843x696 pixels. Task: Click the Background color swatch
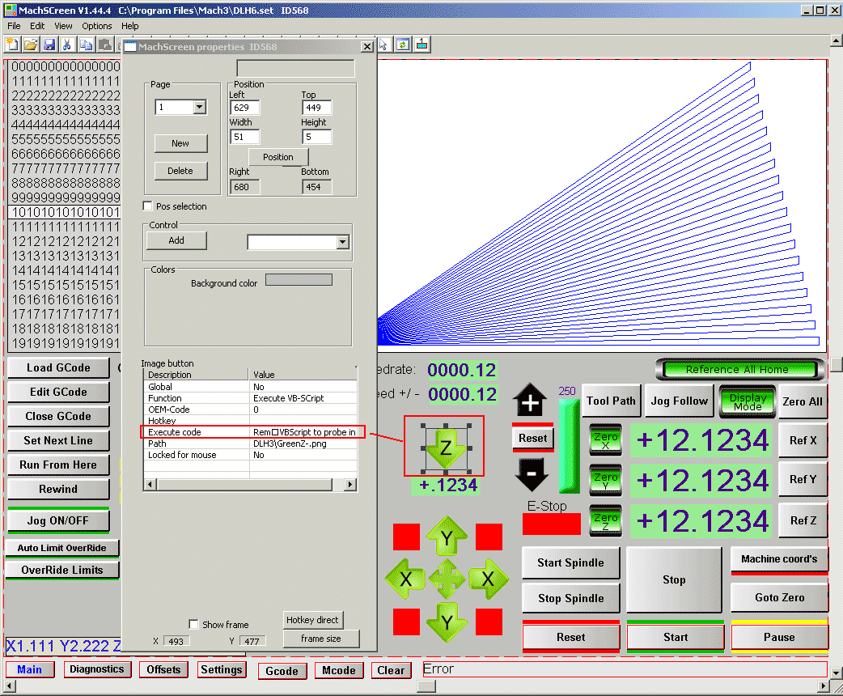299,280
